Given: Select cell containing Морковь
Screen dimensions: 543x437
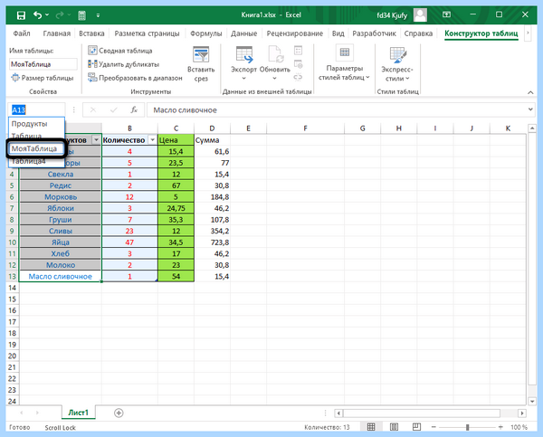Looking at the screenshot, I should [x=61, y=197].
